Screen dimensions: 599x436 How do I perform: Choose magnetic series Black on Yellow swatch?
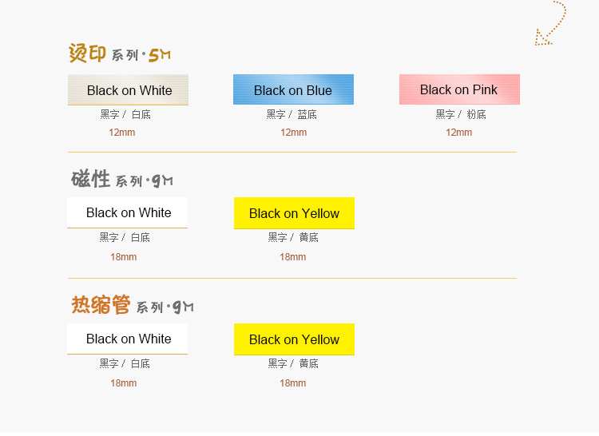click(294, 213)
